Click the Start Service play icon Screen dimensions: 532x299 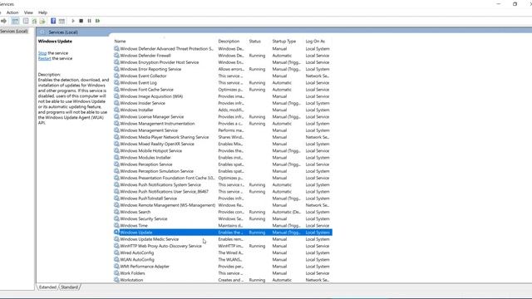point(73,21)
